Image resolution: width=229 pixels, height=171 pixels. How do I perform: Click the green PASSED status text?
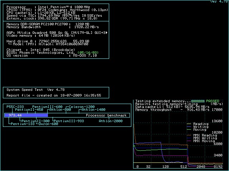point(213,101)
